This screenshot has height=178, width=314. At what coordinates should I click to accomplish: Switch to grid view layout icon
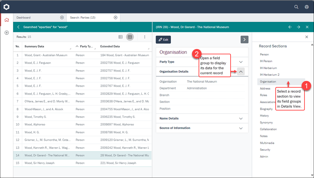pos(130,37)
